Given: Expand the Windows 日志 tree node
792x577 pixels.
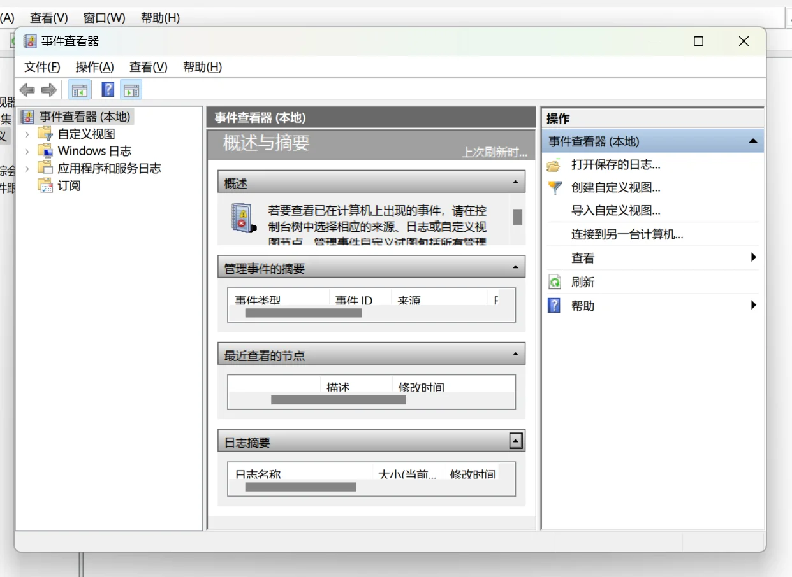Looking at the screenshot, I should click(27, 152).
